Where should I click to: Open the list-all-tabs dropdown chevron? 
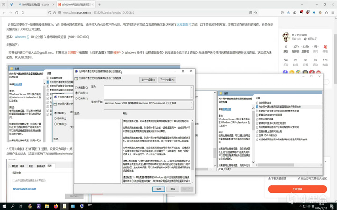pos(302,4)
